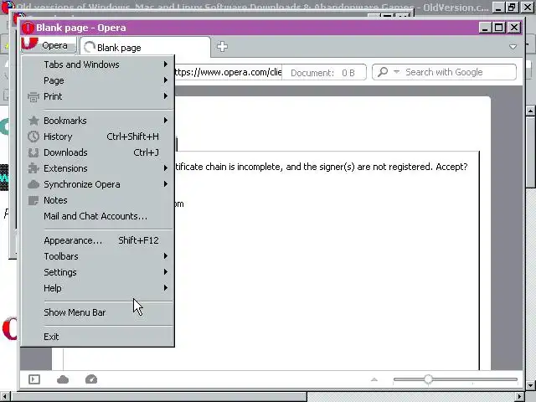Open the Appearance dialog entry
This screenshot has width=536, height=402.
[x=97, y=240]
